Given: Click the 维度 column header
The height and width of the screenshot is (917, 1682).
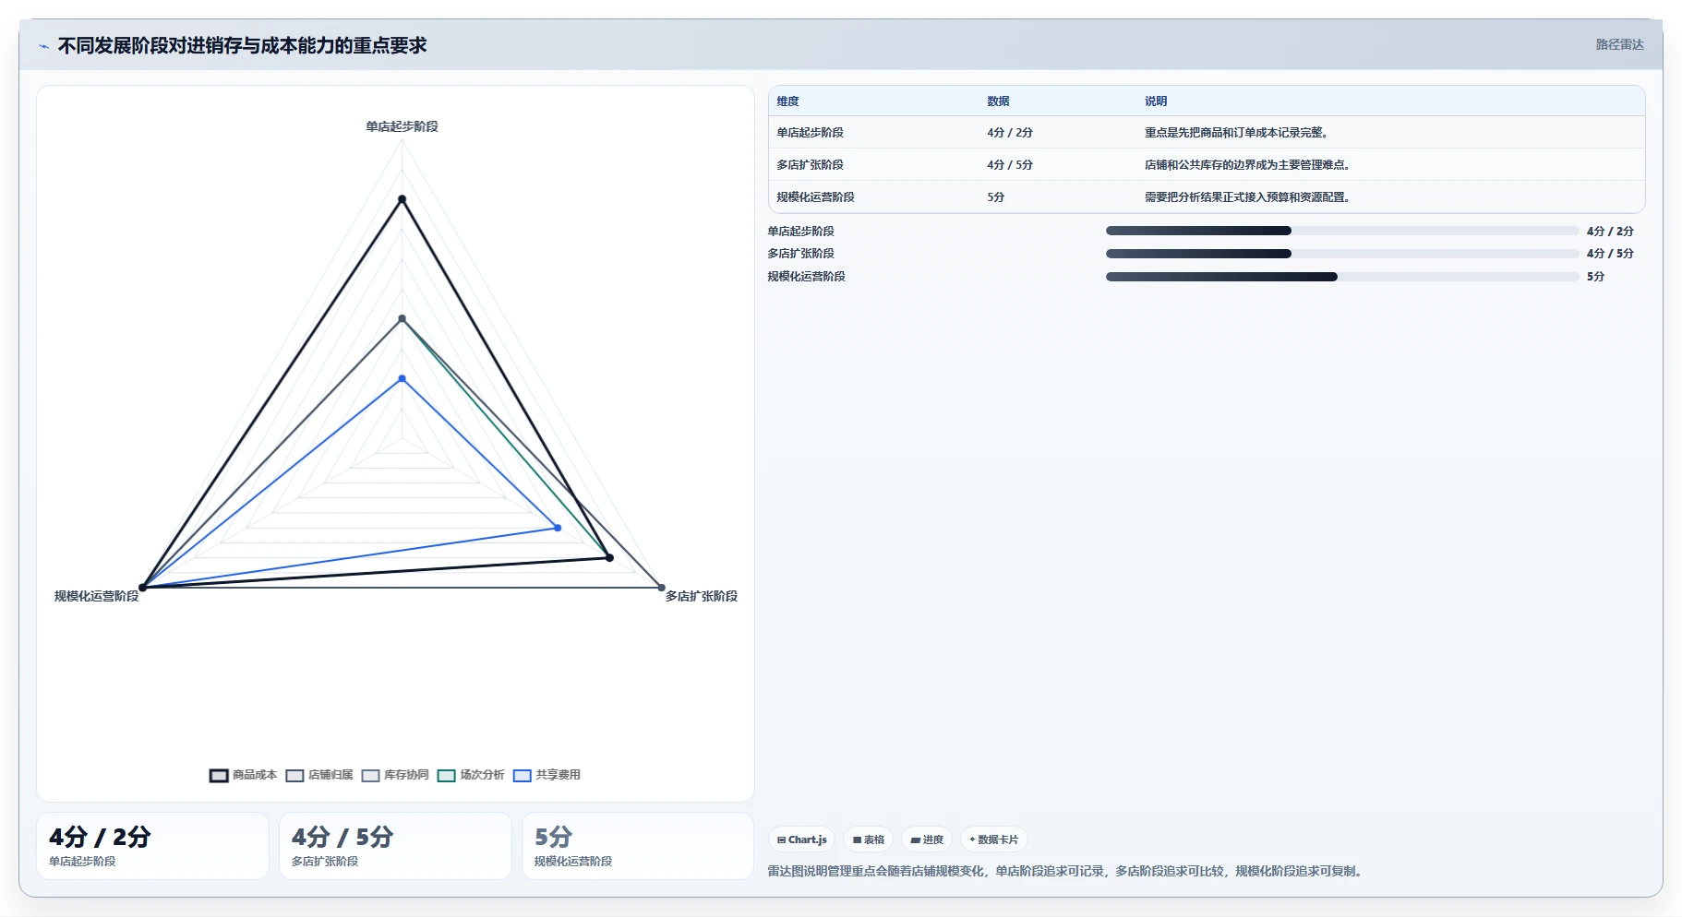Looking at the screenshot, I should pyautogui.click(x=787, y=101).
